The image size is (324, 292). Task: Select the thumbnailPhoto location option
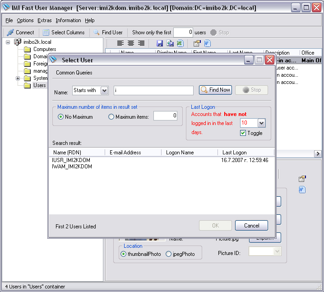(x=123, y=254)
